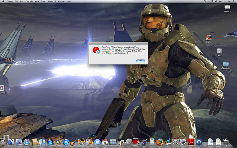Click the blue camera app in Dock
The image size is (237, 148).
coord(199,142)
